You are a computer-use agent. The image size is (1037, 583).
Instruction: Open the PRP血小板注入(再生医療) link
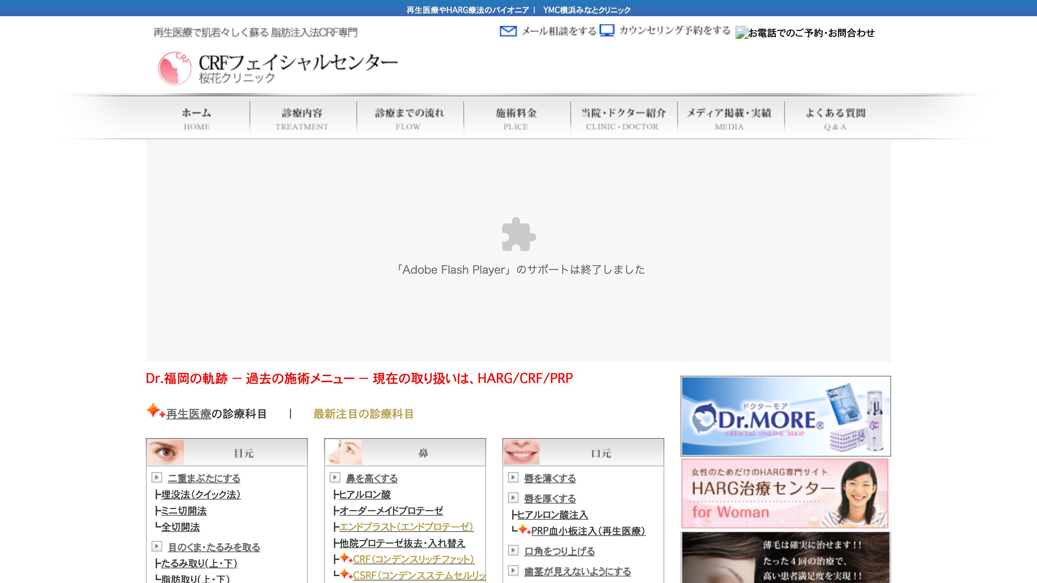(588, 531)
